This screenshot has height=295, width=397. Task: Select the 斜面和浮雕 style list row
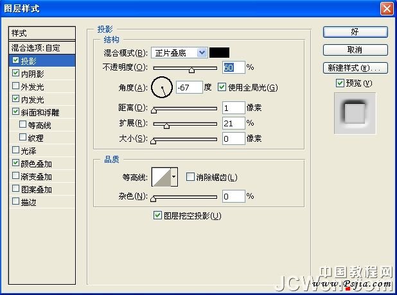pos(42,112)
